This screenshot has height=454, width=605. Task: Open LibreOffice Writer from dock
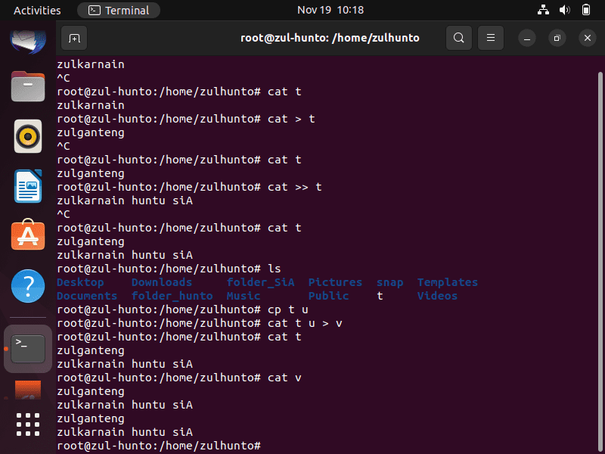[x=28, y=186]
